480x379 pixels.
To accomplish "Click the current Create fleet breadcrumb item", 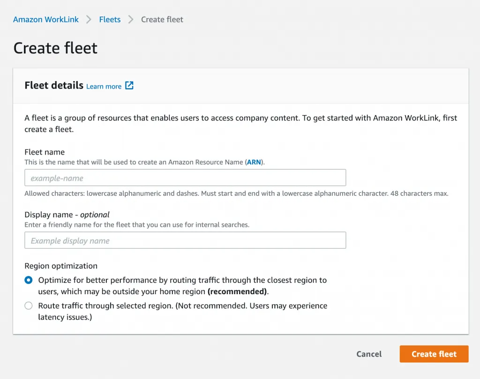I will 162,19.
